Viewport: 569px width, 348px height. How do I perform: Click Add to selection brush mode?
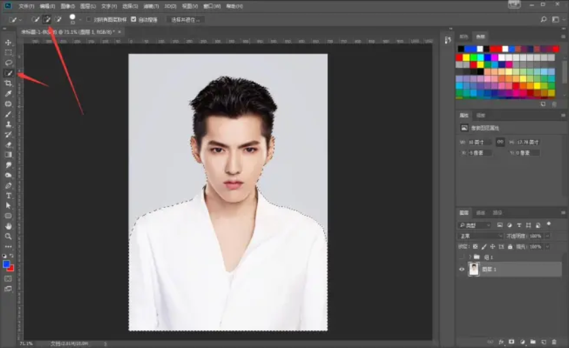[x=47, y=20]
